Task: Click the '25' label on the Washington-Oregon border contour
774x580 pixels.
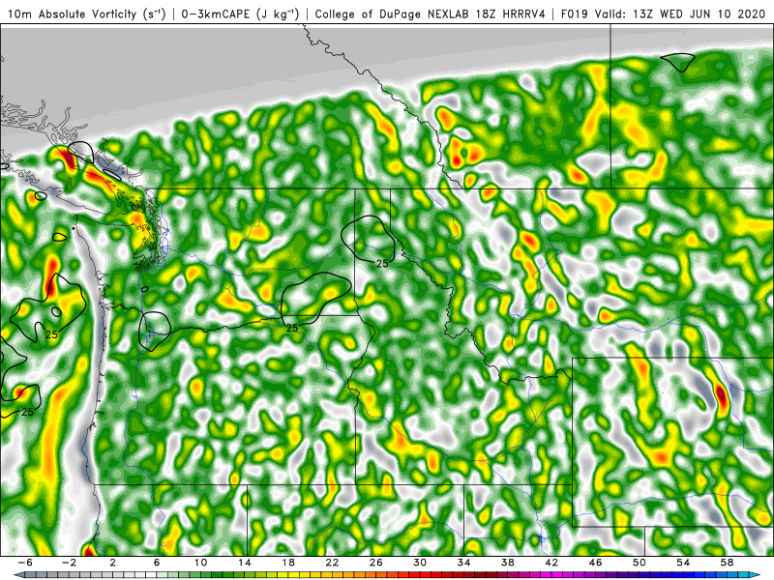Action: (x=292, y=328)
